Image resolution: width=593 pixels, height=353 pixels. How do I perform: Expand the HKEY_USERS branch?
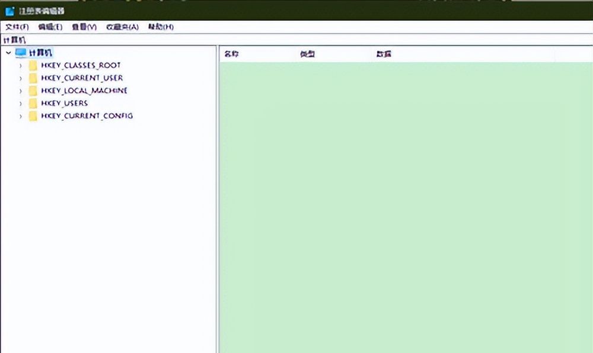point(21,103)
